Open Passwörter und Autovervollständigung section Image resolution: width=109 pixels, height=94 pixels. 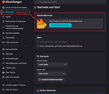pyautogui.click(x=15, y=27)
